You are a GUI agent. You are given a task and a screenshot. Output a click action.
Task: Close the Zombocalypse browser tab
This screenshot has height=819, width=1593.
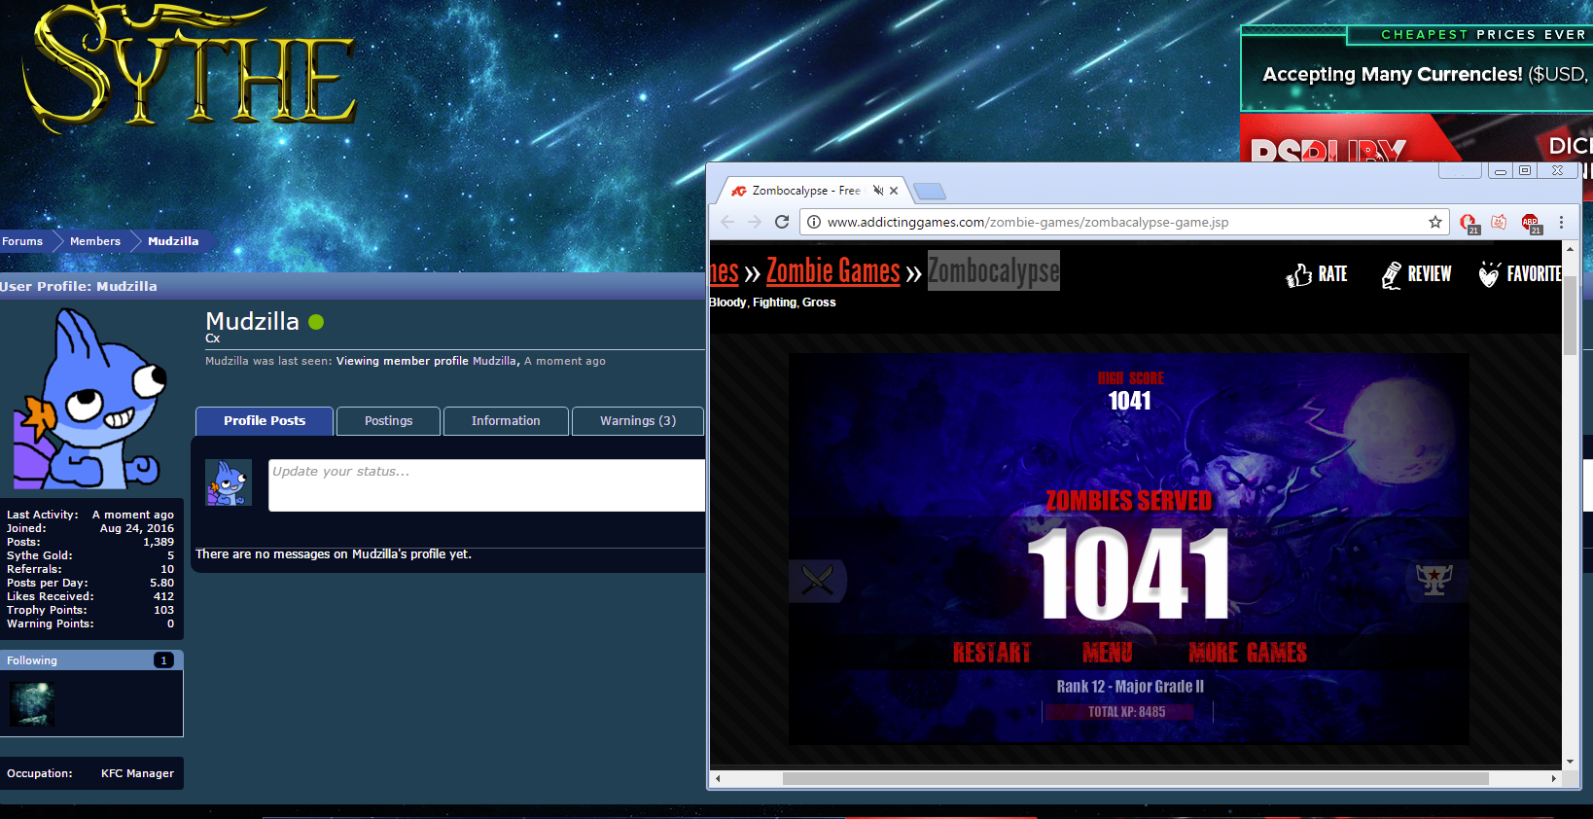pos(894,191)
